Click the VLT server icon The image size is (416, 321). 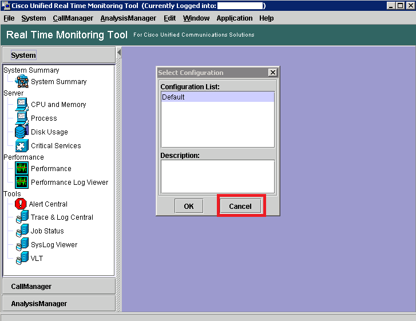click(x=22, y=258)
